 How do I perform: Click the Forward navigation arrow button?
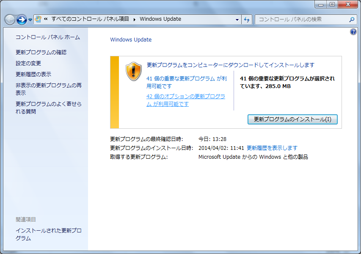tap(22, 19)
